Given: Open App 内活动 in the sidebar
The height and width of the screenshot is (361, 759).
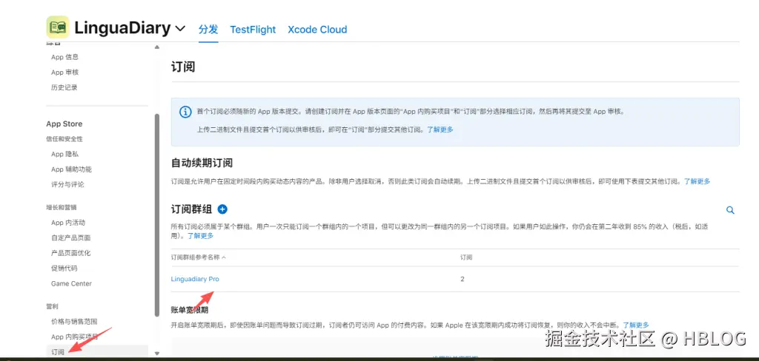Looking at the screenshot, I should coord(67,223).
